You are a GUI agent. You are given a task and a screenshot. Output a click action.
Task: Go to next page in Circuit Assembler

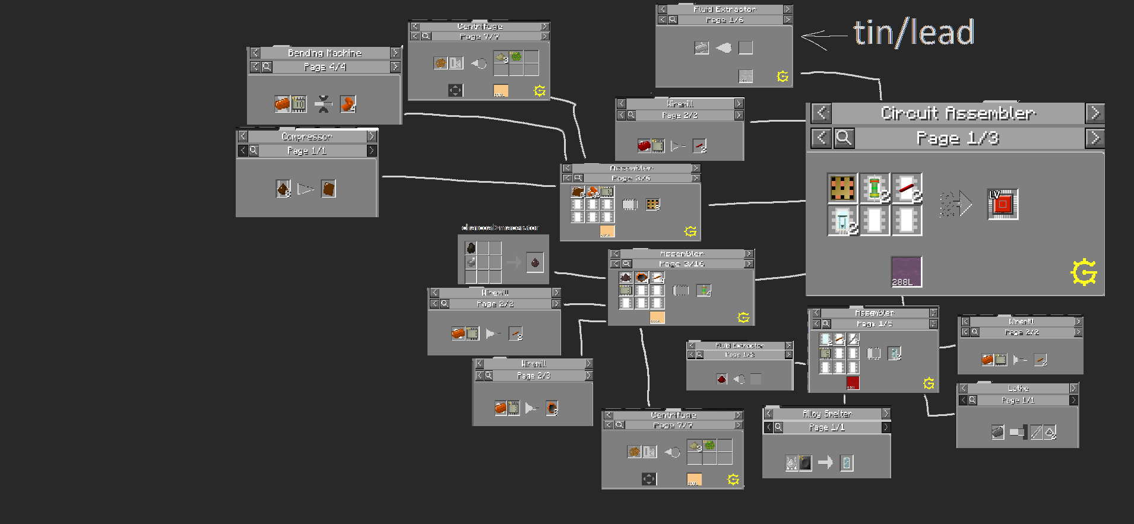[1095, 138]
